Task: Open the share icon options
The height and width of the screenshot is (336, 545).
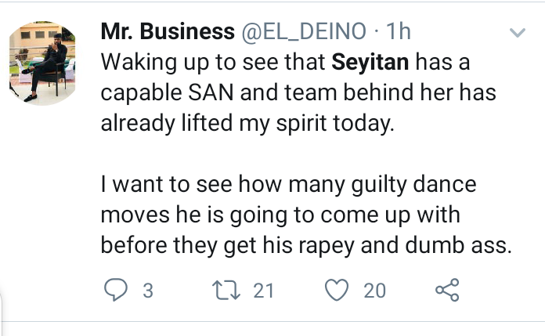Action: (446, 291)
